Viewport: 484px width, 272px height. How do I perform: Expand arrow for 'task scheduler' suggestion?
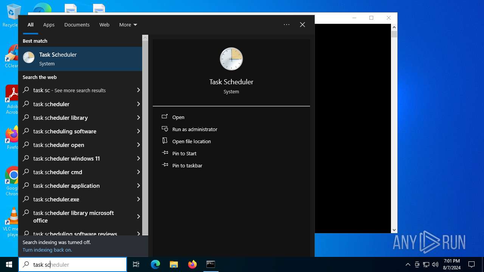[x=138, y=104]
